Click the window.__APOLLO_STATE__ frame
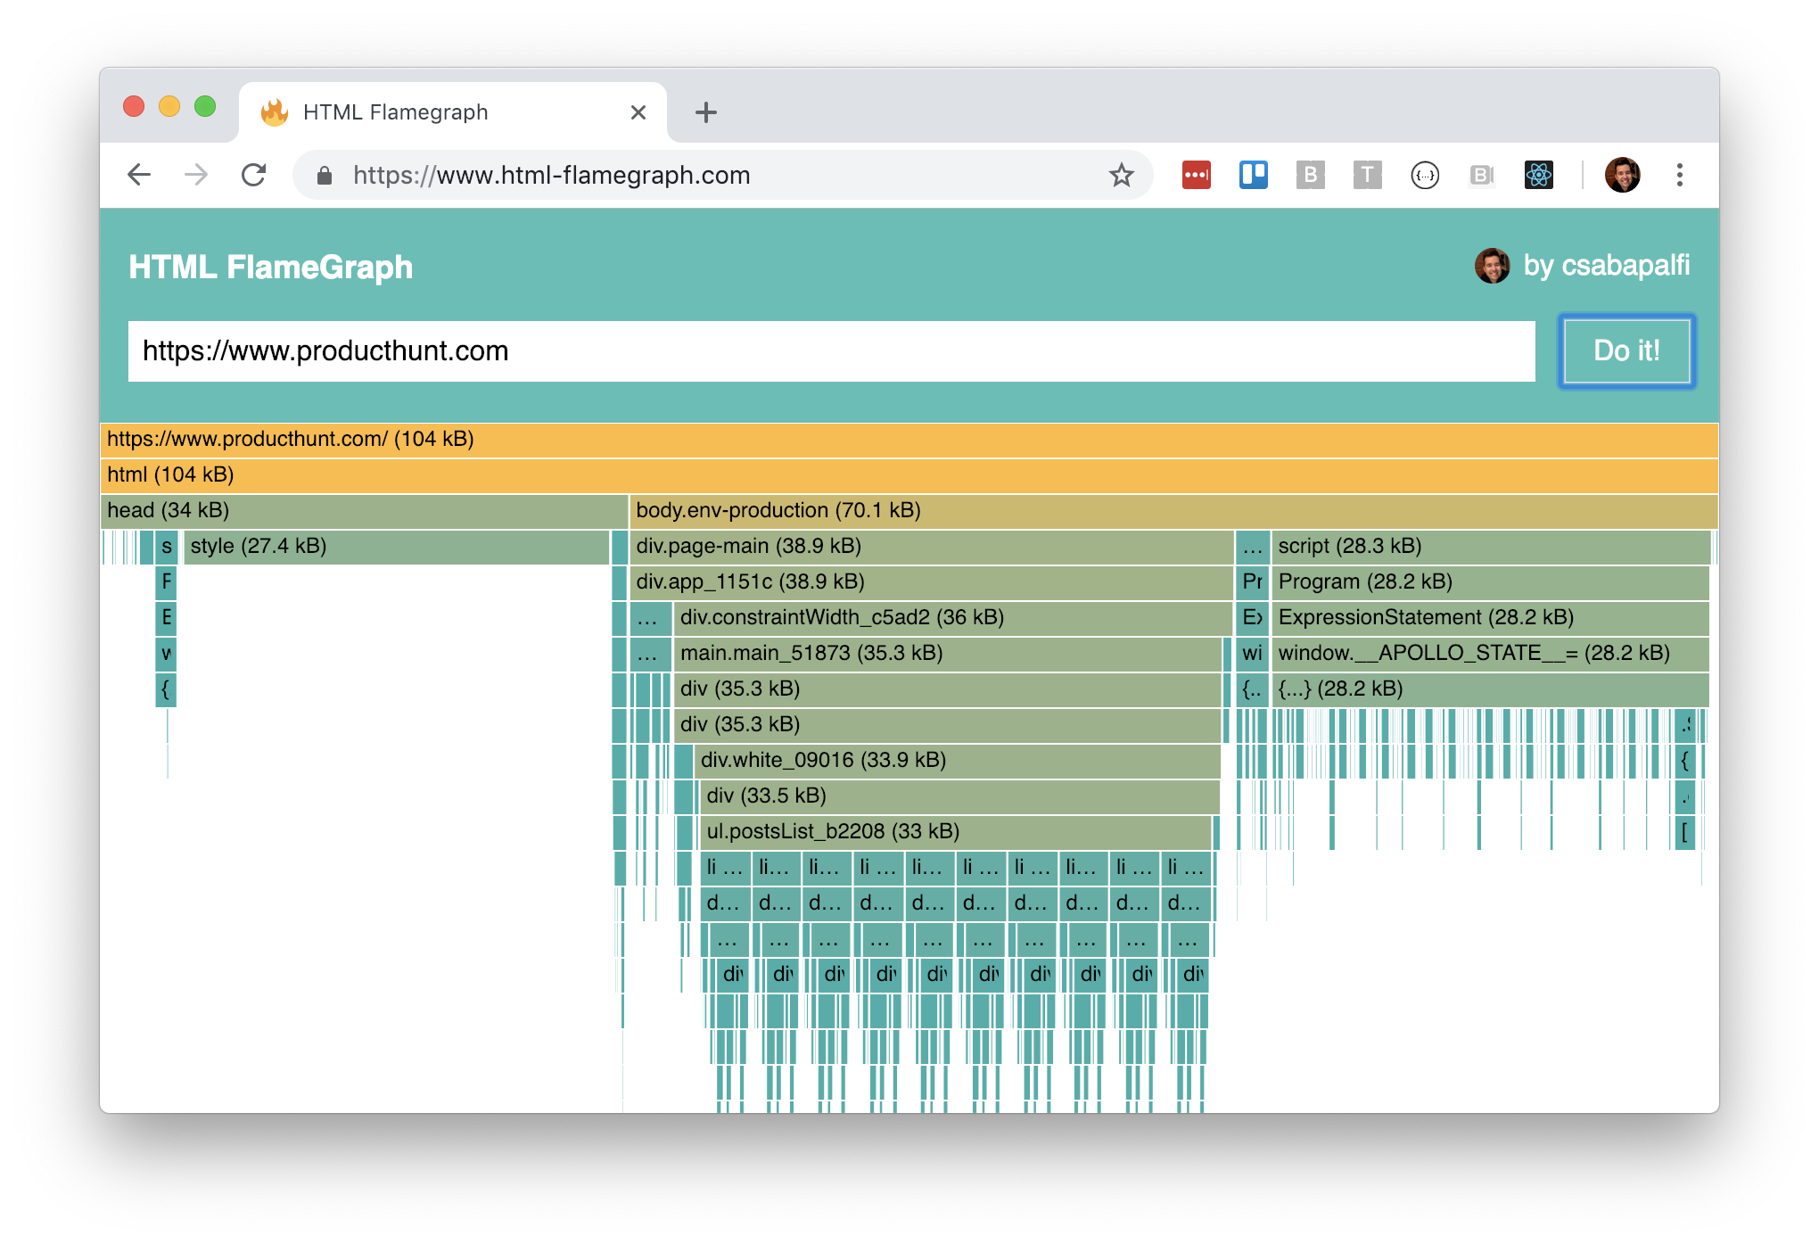1819x1245 pixels. point(1471,653)
